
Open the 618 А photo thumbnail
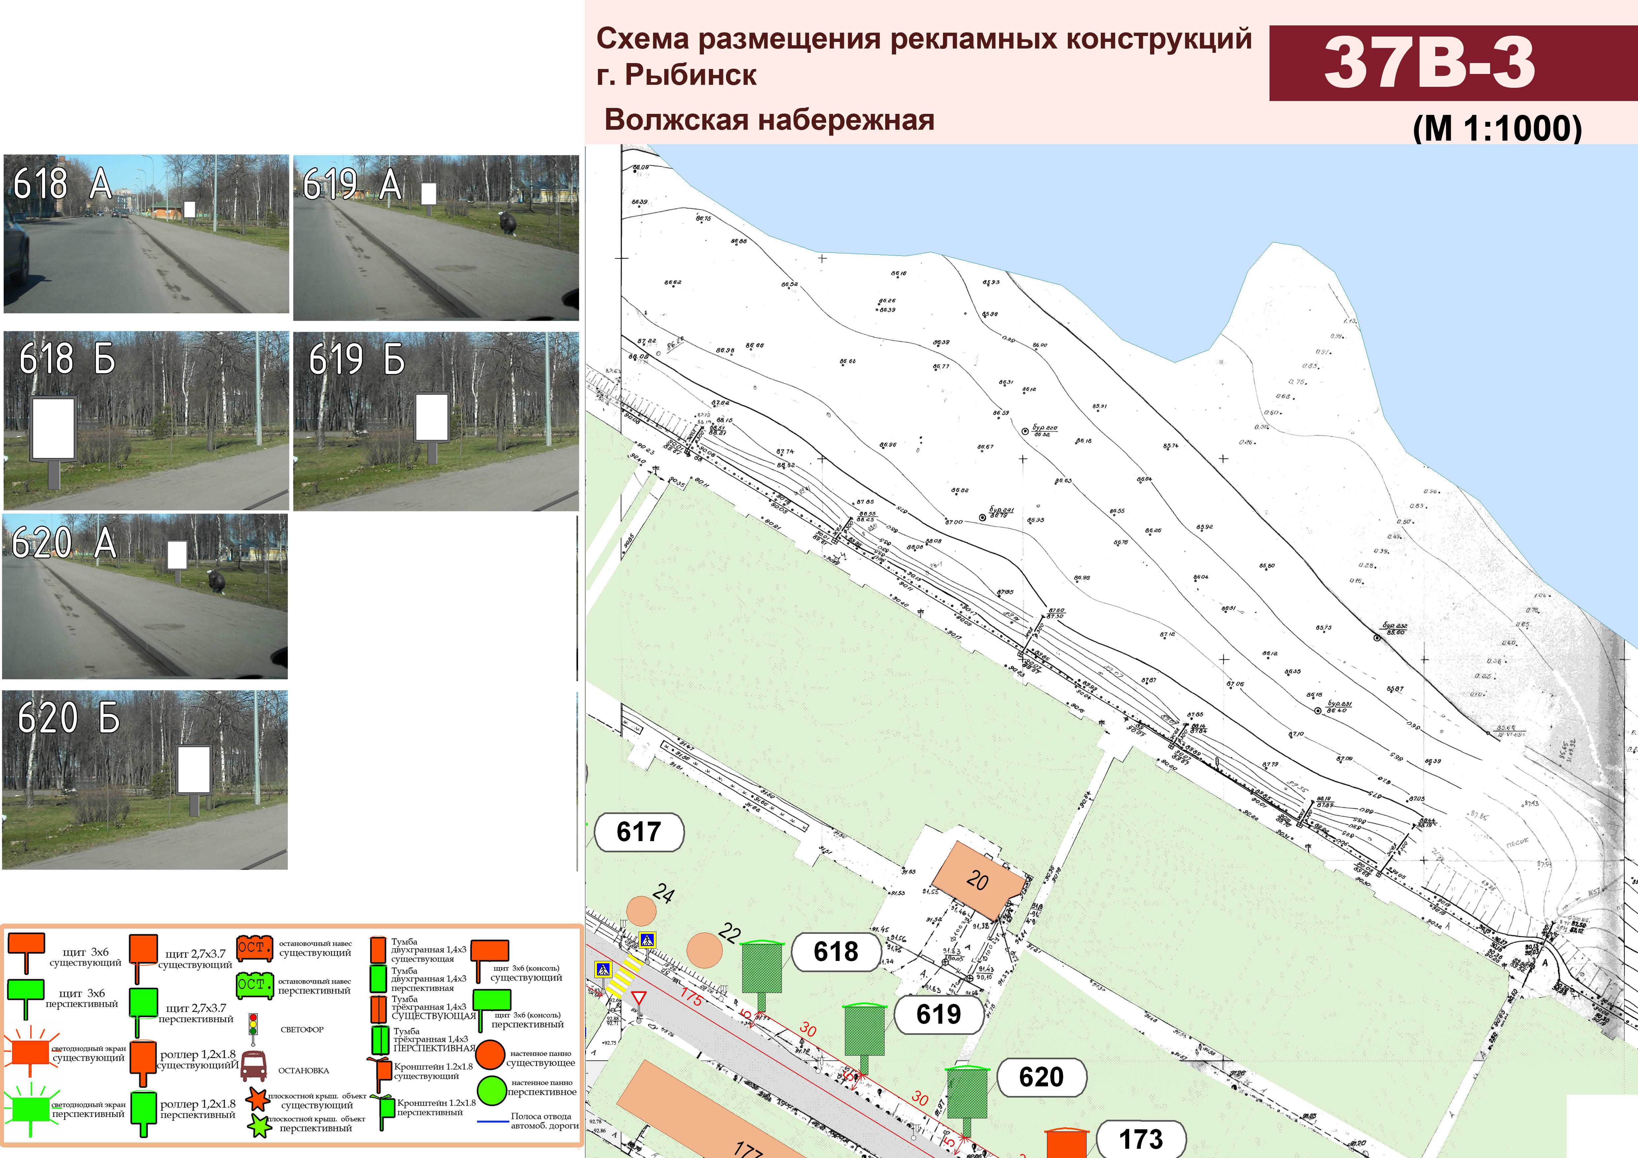(x=146, y=234)
